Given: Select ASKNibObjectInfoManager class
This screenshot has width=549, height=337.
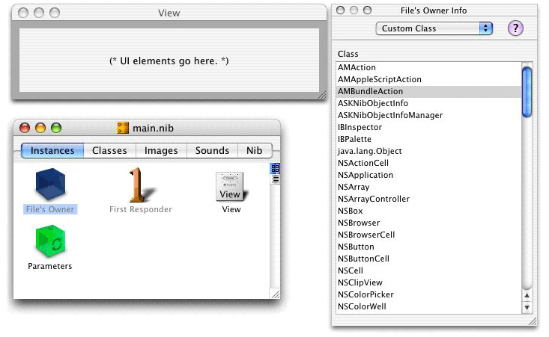Looking at the screenshot, I should pos(428,115).
